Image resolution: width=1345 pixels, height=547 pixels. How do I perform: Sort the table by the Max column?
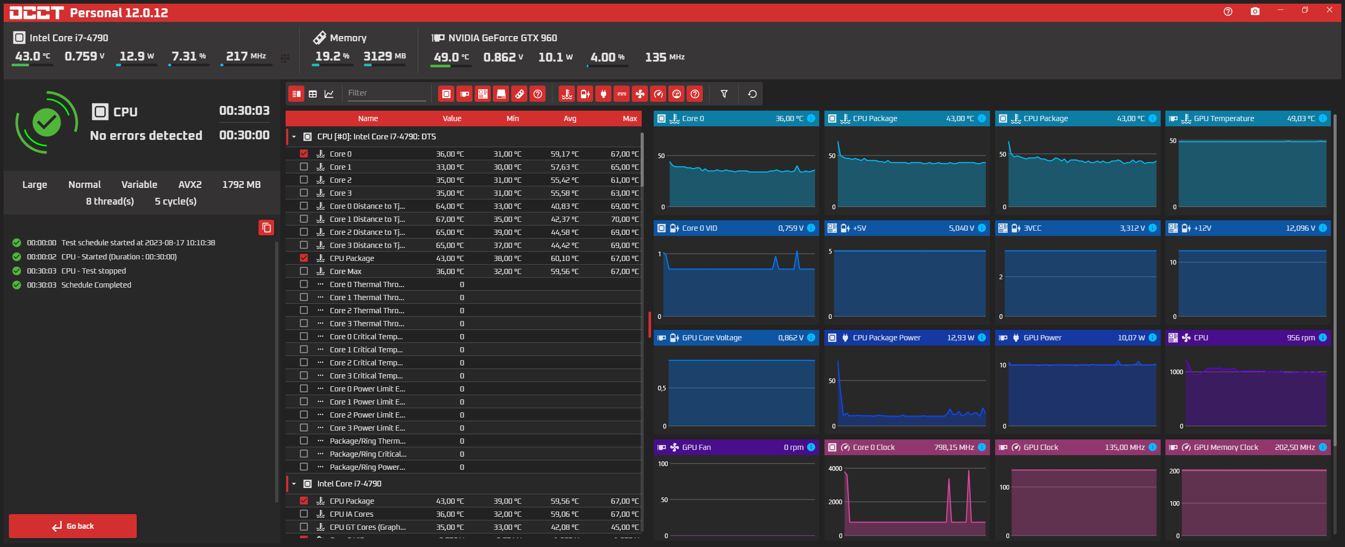pos(629,118)
